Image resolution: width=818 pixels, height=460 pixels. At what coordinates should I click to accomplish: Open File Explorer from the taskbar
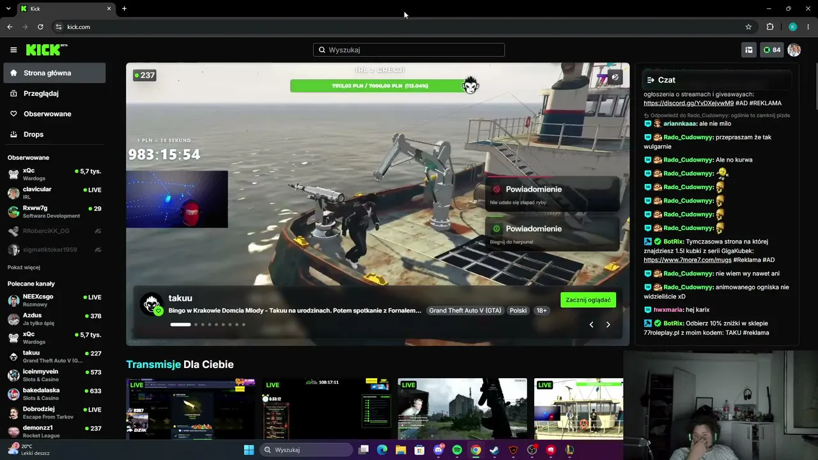[x=401, y=450]
